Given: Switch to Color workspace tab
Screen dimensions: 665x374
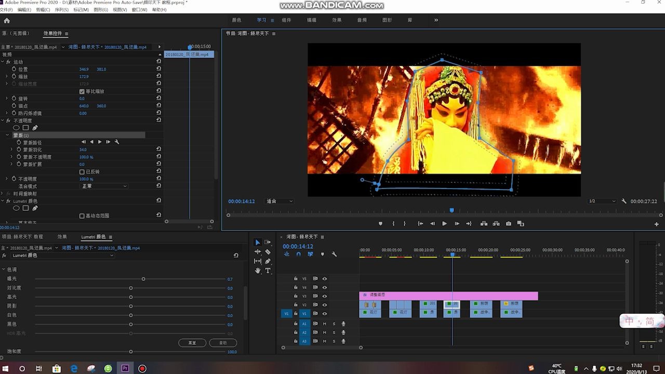Looking at the screenshot, I should tap(236, 20).
